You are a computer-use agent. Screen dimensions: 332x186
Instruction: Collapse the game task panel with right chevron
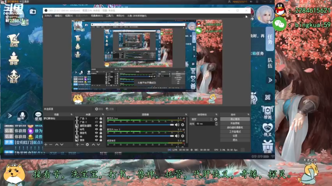point(270,80)
